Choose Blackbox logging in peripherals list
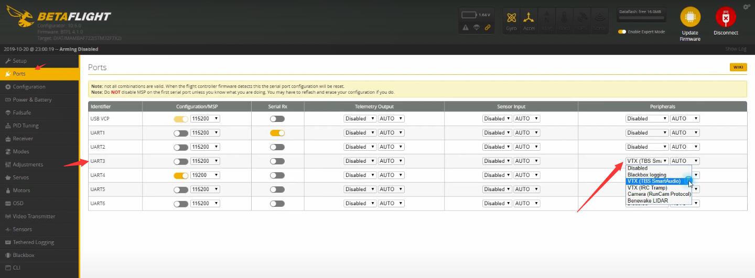The width and height of the screenshot is (755, 278). point(659,175)
